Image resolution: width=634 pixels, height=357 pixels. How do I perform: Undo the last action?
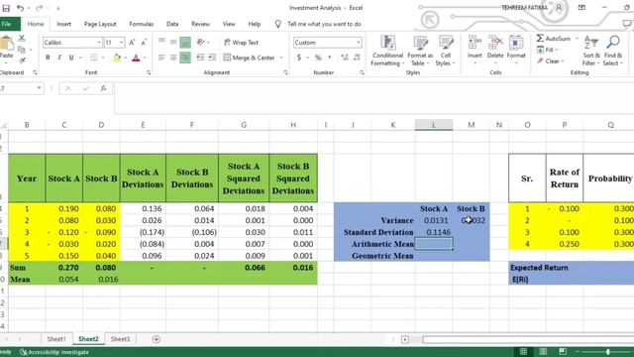pos(20,8)
